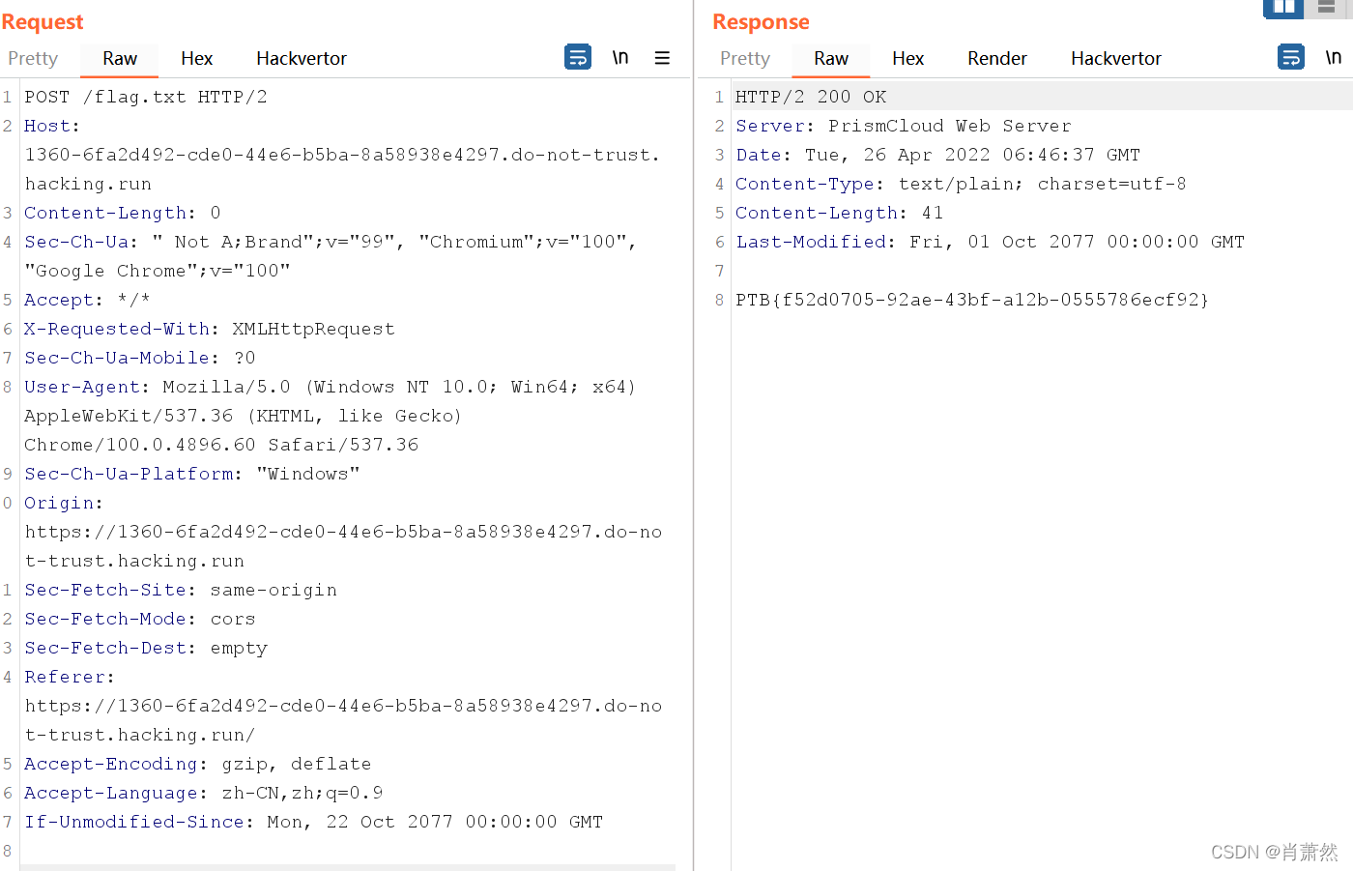Click the 'POST /flag.txt HTTP/2' request line
Viewport: 1353px width, 871px height.
click(x=146, y=97)
